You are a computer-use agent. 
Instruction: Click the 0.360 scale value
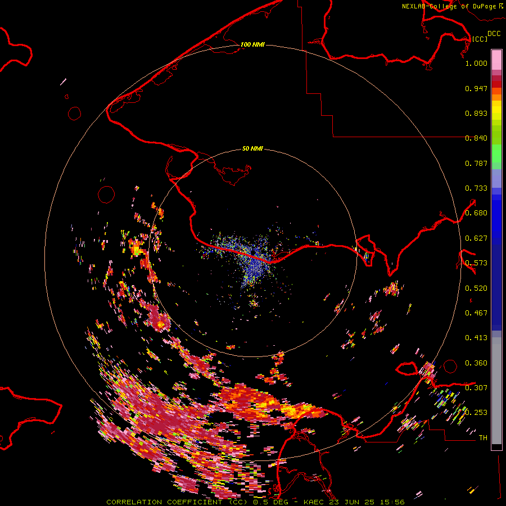coord(476,363)
